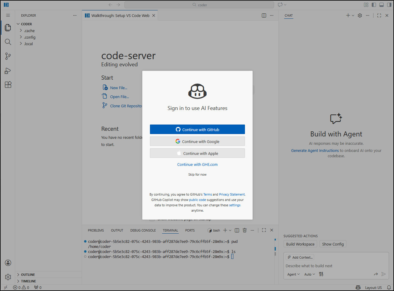Toggle the Panel layout control
394x291 pixels.
point(381,4)
